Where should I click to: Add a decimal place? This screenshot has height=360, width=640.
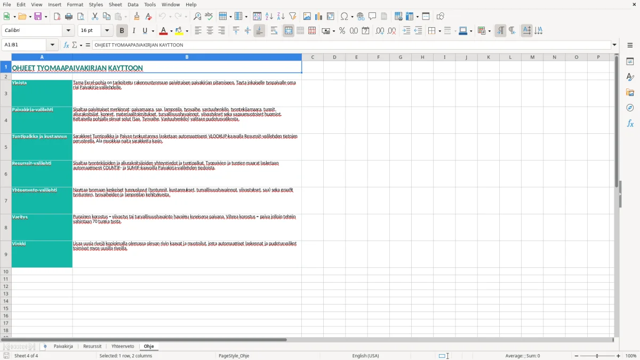(380, 31)
